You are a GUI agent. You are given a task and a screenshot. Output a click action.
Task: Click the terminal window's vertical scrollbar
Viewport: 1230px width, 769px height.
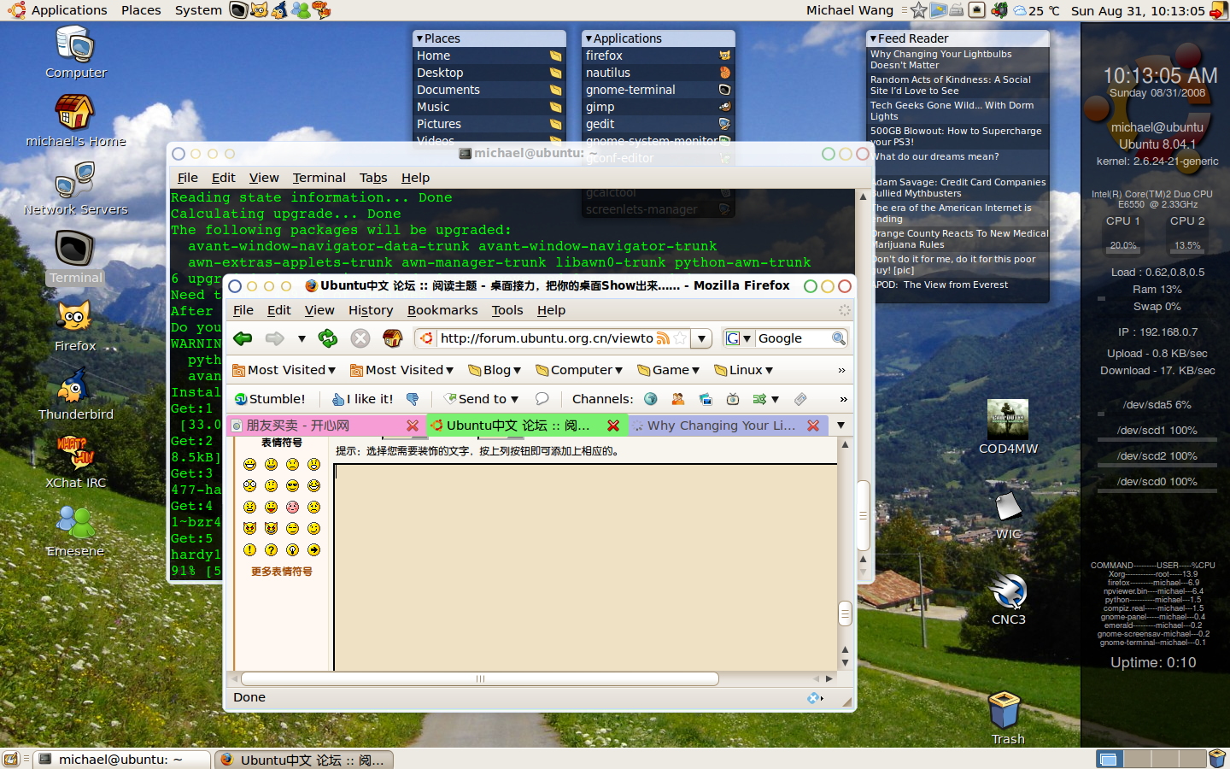[863, 515]
